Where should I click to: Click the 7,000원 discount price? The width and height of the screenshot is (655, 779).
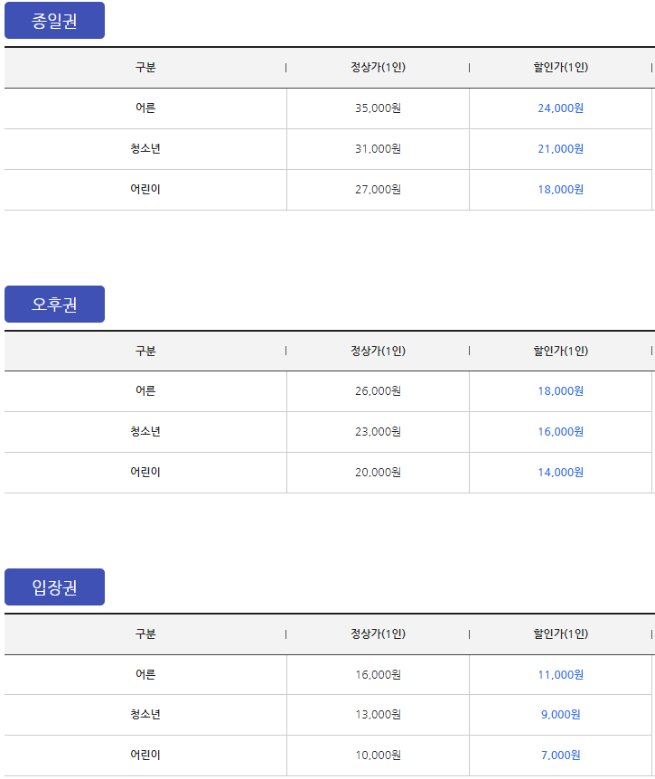(561, 756)
